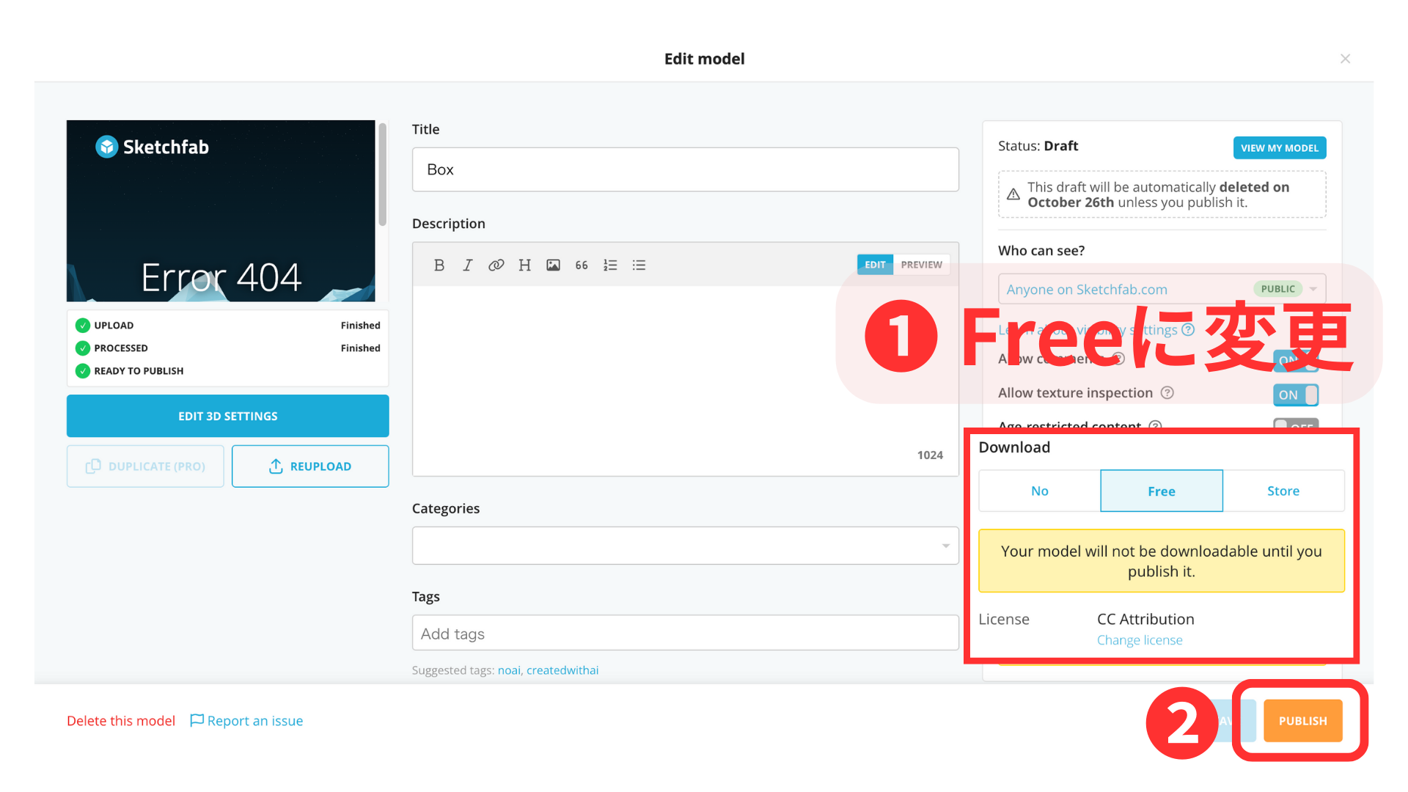The image size is (1408, 792).
Task: Insert a link in the description
Action: point(496,265)
